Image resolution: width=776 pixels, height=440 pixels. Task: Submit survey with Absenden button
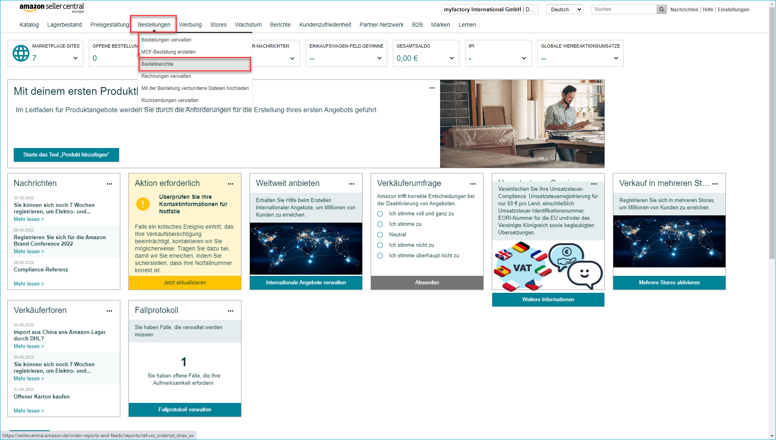pyautogui.click(x=427, y=283)
